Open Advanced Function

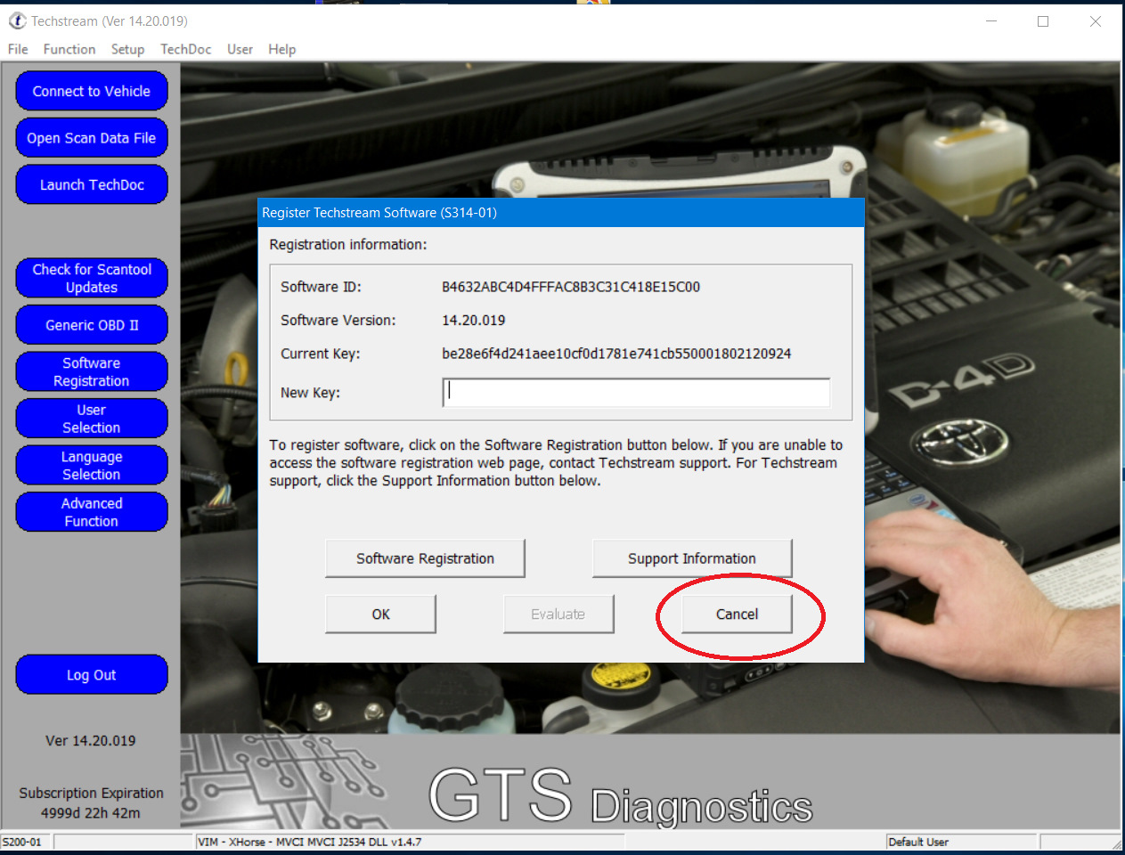(x=92, y=512)
